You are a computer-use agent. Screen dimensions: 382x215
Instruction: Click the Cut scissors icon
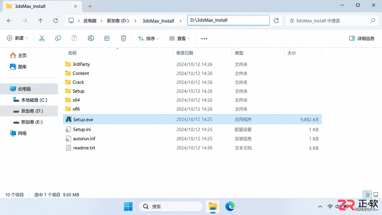click(42, 38)
